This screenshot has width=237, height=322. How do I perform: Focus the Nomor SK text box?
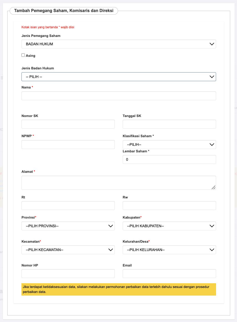pyautogui.click(x=68, y=124)
